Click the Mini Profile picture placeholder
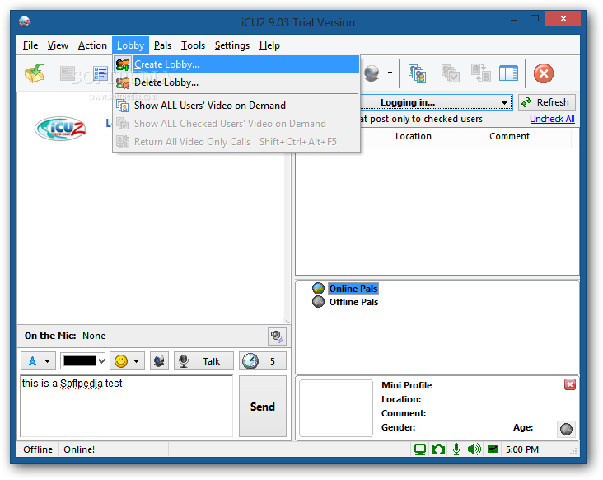 [336, 408]
